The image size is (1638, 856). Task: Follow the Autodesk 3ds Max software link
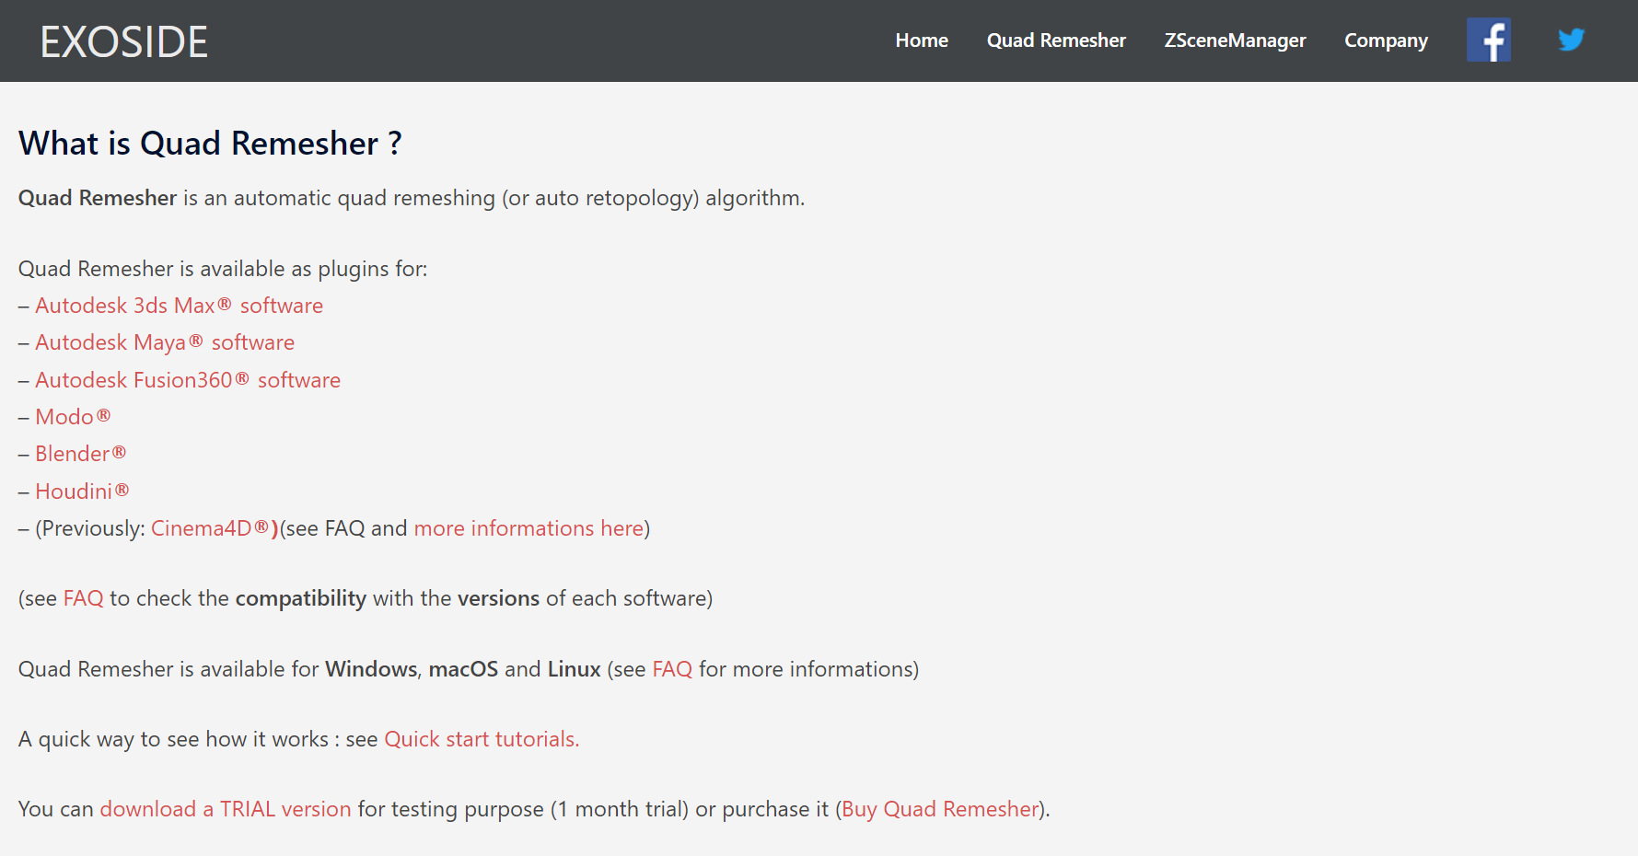tap(180, 306)
